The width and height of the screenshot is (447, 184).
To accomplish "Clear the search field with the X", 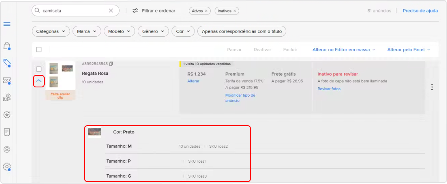I will 111,10.
